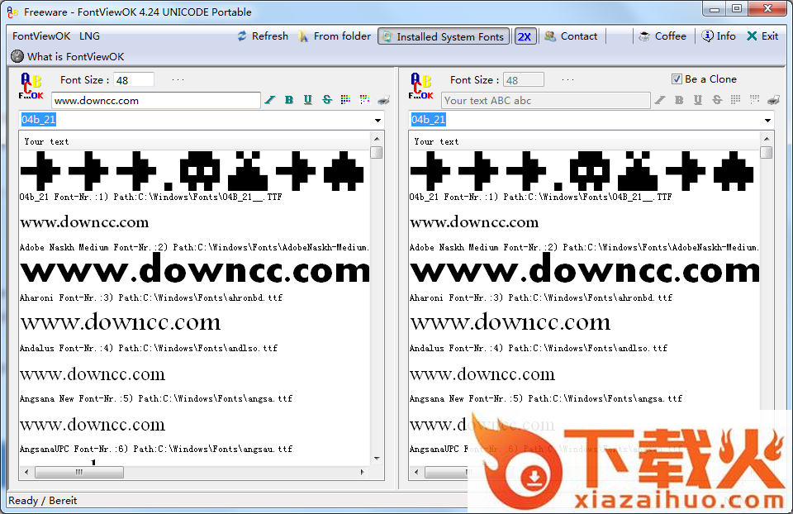793x514 pixels.
Task: Click the Coffee button
Action: (662, 36)
